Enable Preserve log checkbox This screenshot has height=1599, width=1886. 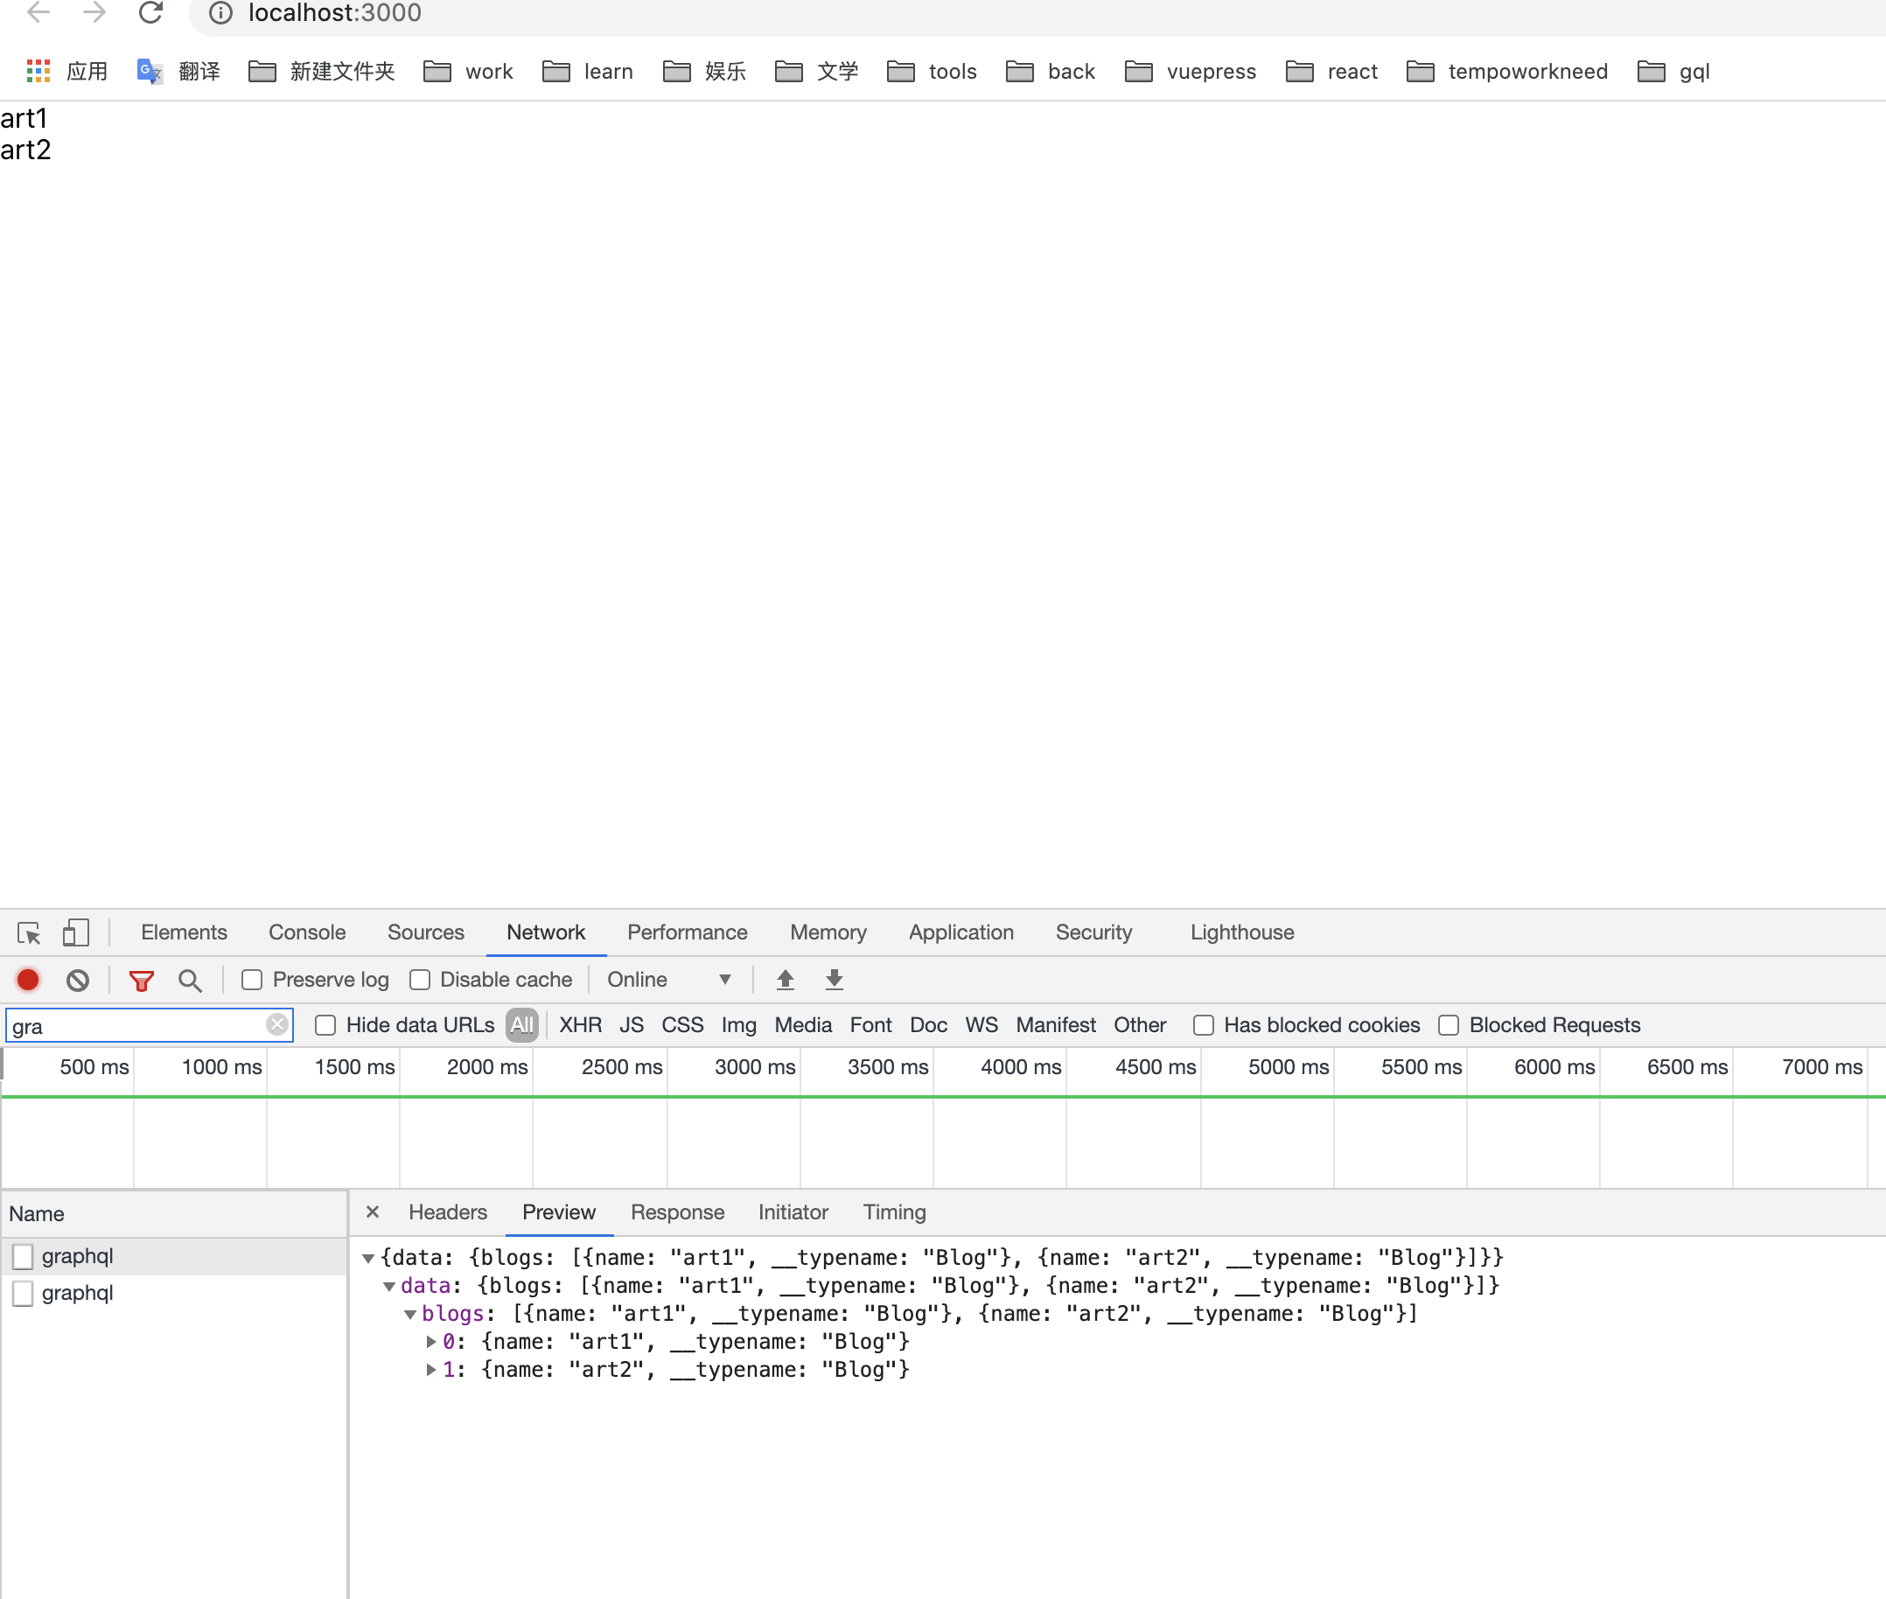coord(252,980)
